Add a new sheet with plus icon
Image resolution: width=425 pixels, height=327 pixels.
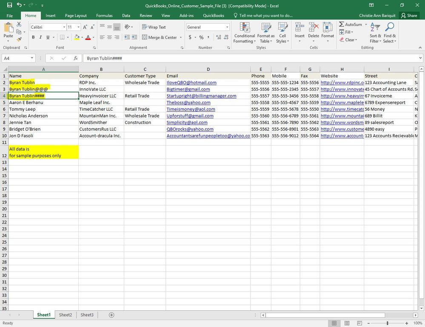click(x=111, y=315)
